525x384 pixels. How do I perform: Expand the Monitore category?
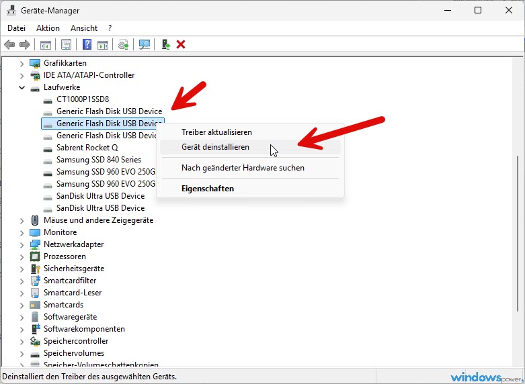click(x=22, y=232)
